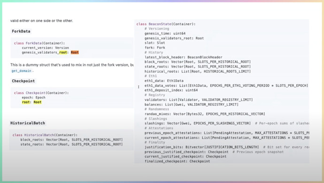This screenshot has width=324, height=183.
Task: Click 'previous_epoch_attestations' line
Action: click(x=227, y=133)
